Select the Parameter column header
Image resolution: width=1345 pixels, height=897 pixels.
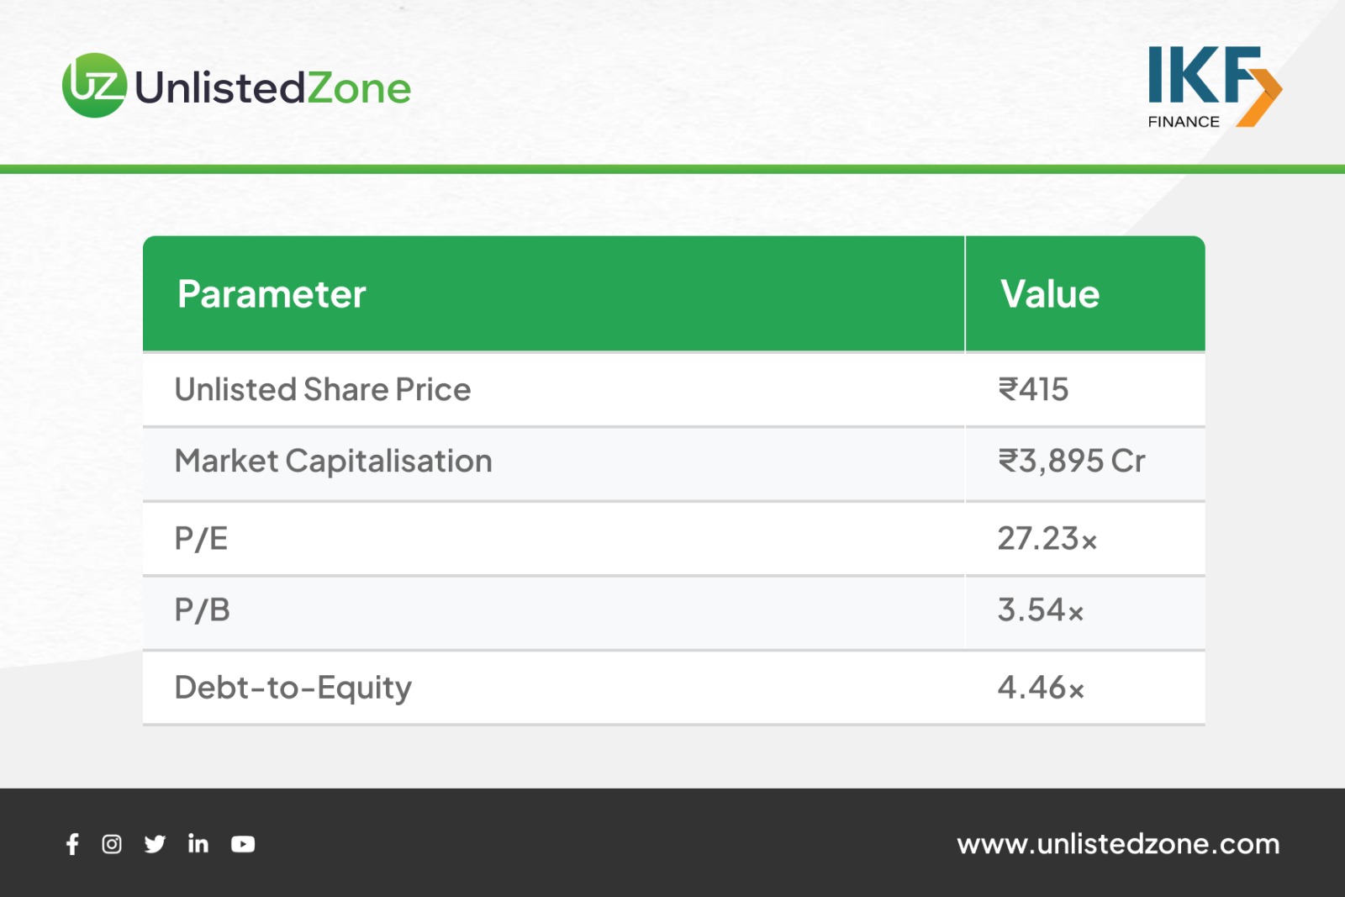click(x=272, y=294)
